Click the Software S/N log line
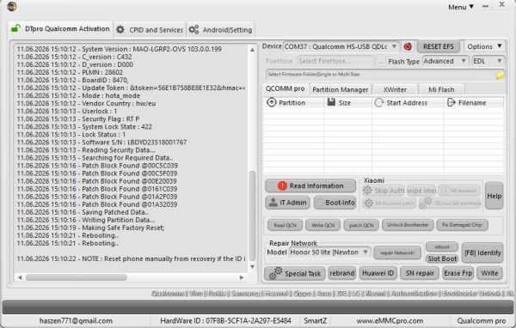Screen dimensions: 516x328 101,143
